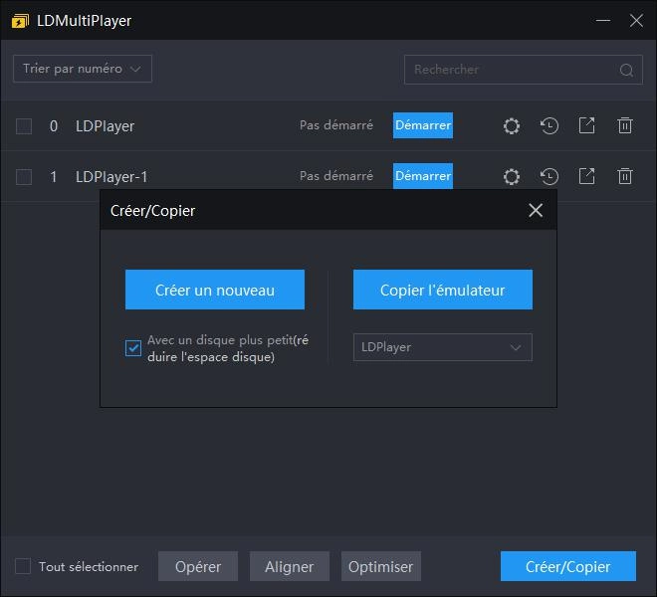
Task: Close the LDMultiPlayer window
Action: (636, 20)
